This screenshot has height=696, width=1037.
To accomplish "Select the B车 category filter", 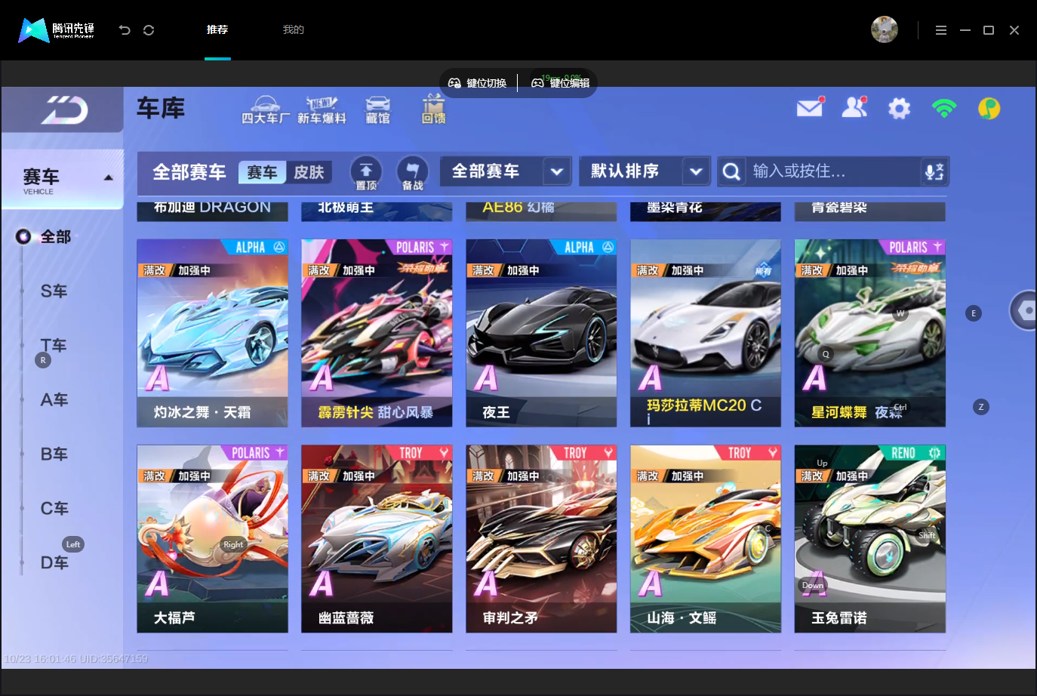I will (54, 454).
